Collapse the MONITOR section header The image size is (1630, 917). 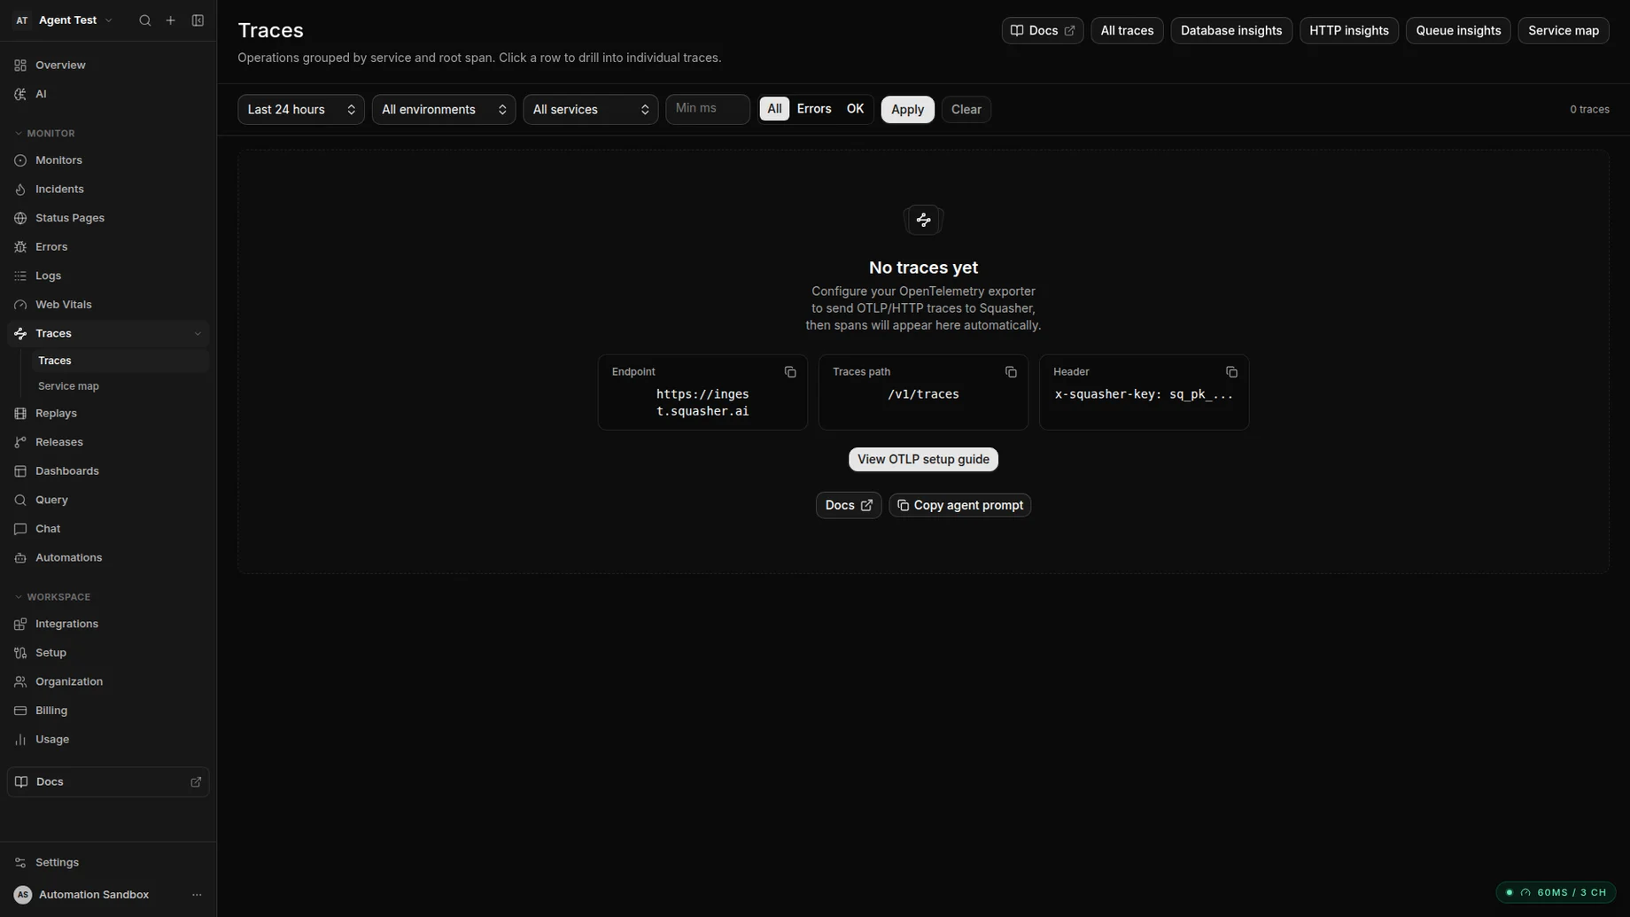(45, 134)
